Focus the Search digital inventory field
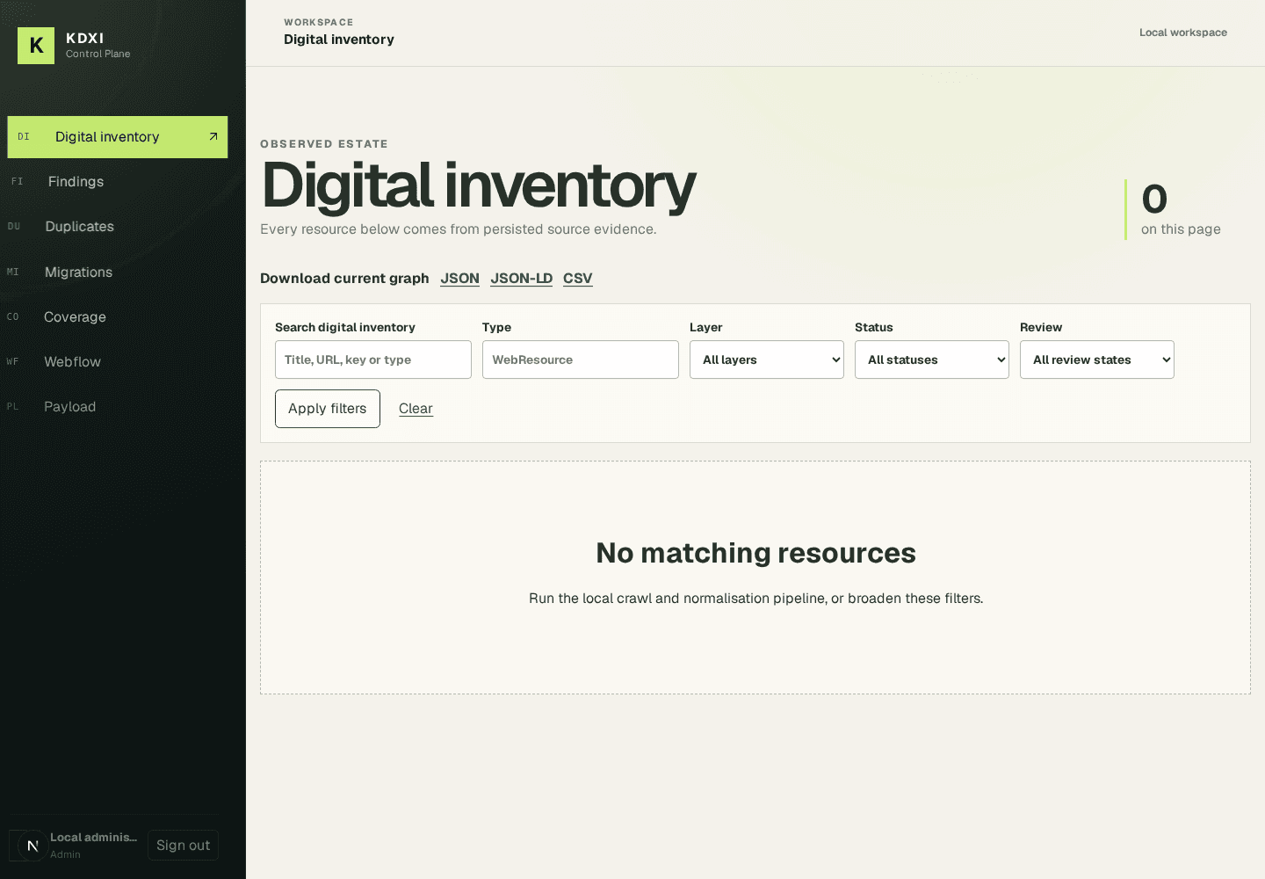The height and width of the screenshot is (879, 1265). [373, 360]
